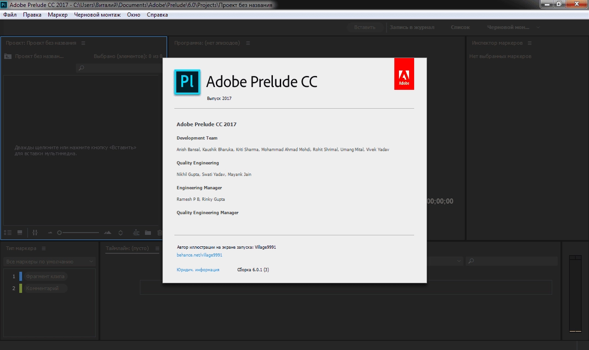Switch to the Список workspace
This screenshot has width=589, height=350.
[x=460, y=27]
